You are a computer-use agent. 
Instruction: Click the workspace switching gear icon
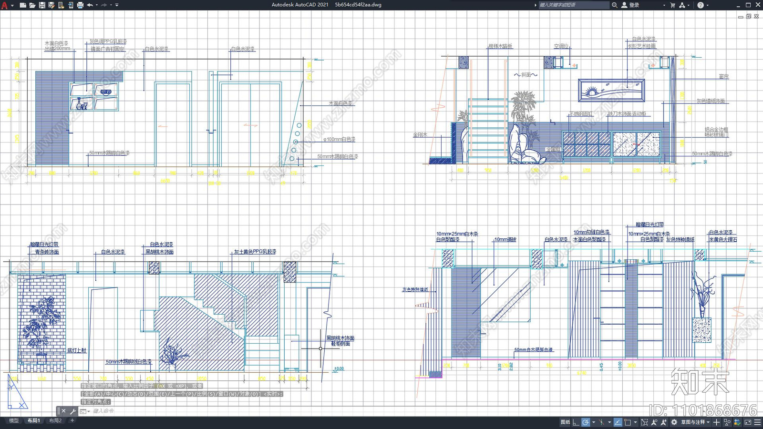(x=674, y=422)
